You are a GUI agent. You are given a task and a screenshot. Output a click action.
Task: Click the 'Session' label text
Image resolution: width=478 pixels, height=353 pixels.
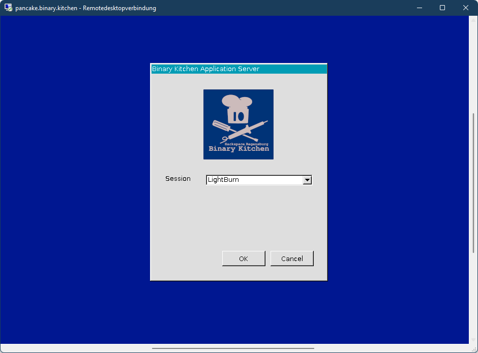coord(178,178)
